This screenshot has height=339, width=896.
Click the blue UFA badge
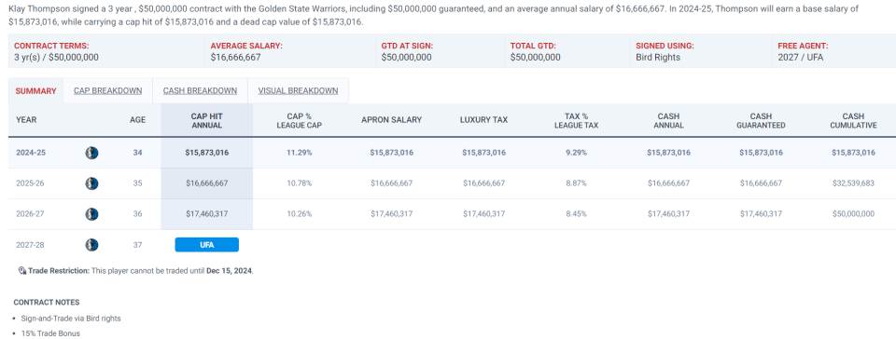coord(207,245)
